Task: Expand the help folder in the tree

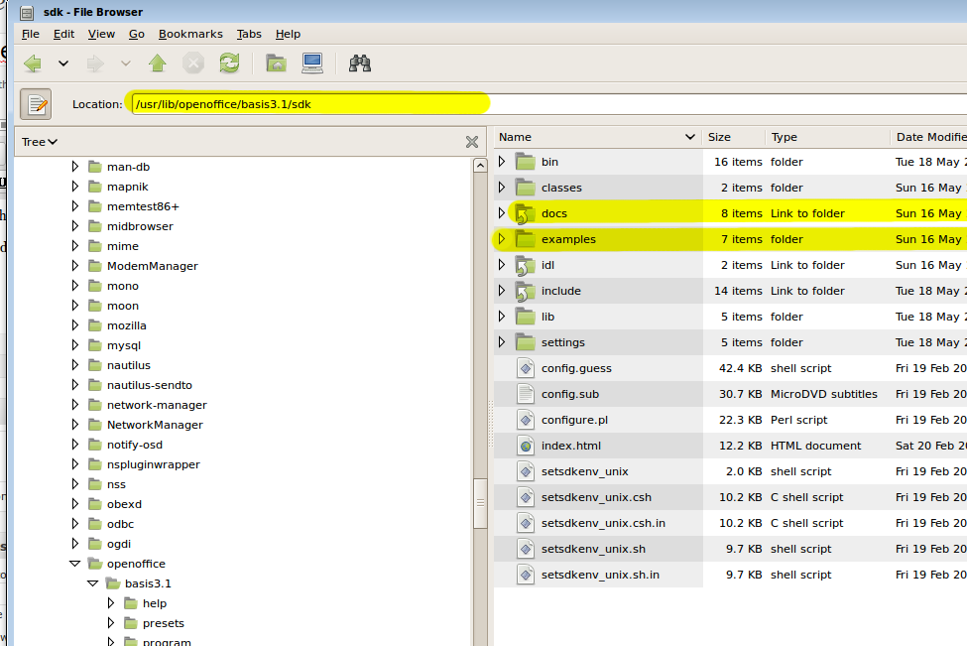Action: 111,602
